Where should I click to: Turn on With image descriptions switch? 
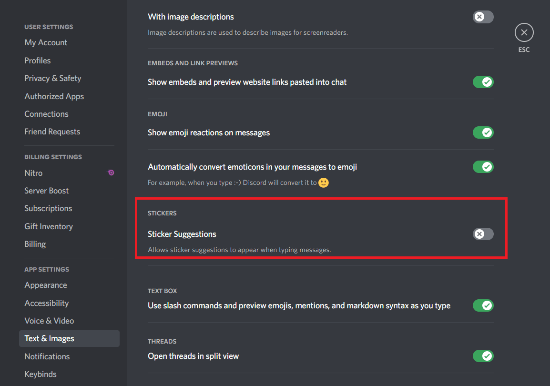coord(483,17)
